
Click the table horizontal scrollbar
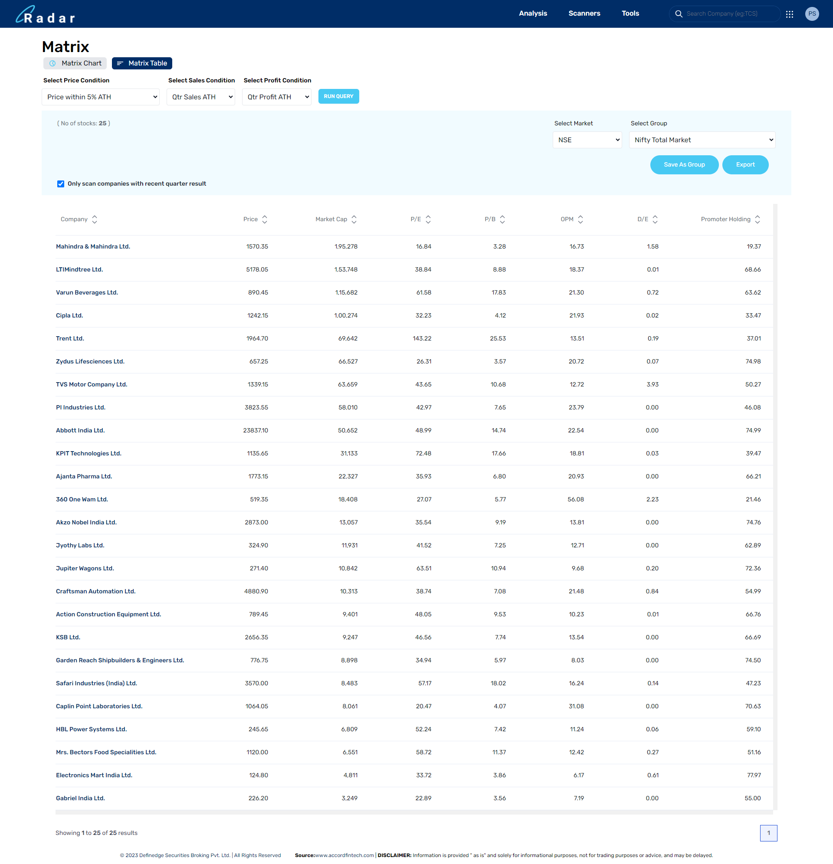coord(414,812)
